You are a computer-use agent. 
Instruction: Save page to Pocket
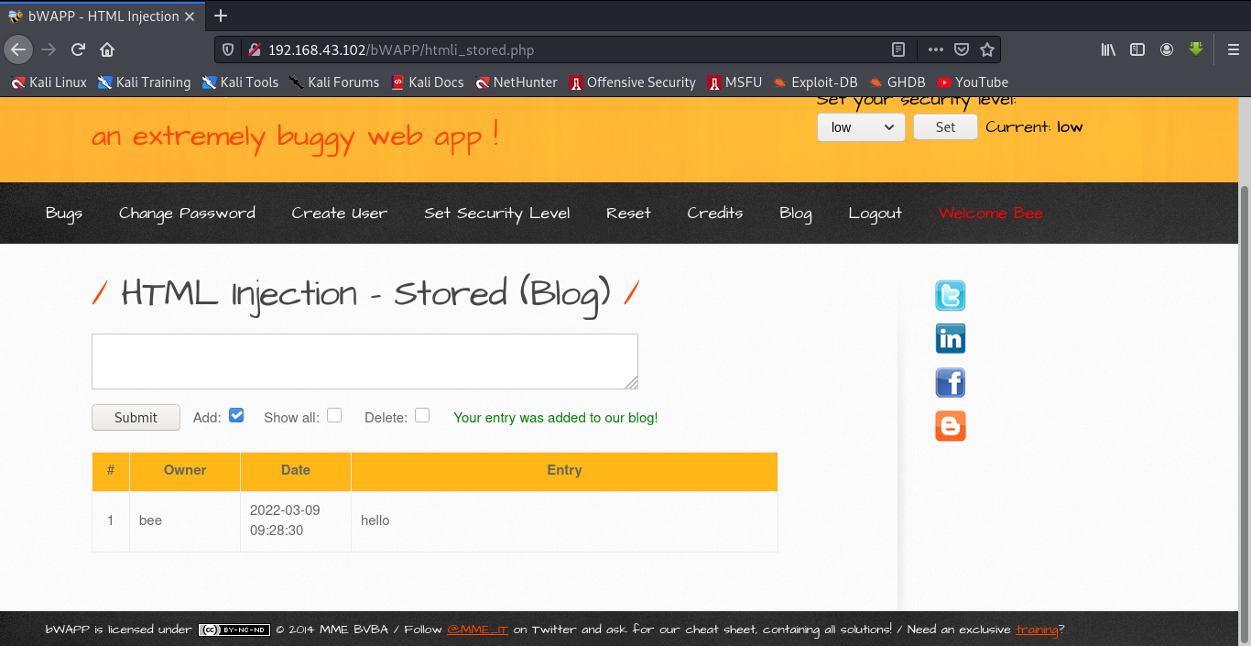[962, 49]
